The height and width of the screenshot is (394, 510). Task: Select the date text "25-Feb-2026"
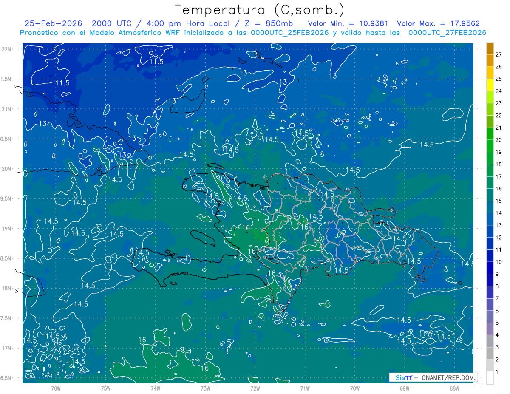click(53, 23)
